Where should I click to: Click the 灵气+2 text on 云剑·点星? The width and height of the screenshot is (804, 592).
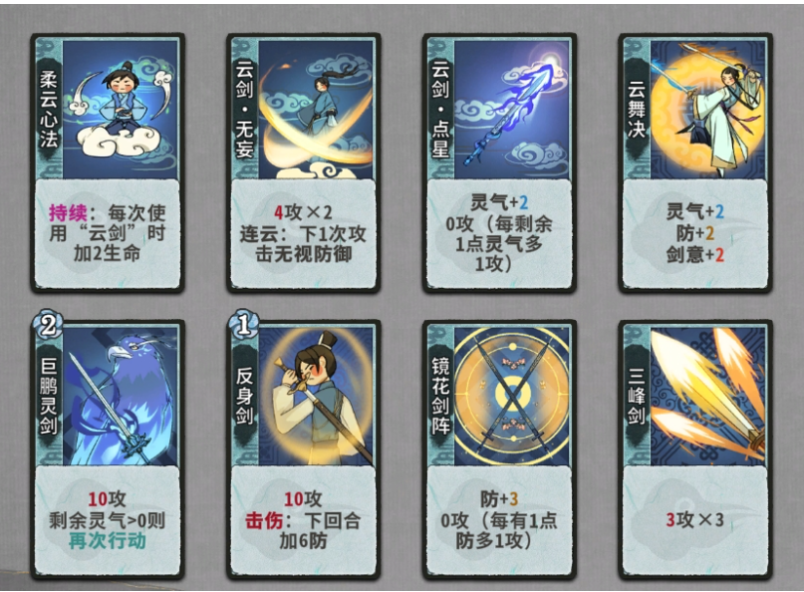[499, 202]
